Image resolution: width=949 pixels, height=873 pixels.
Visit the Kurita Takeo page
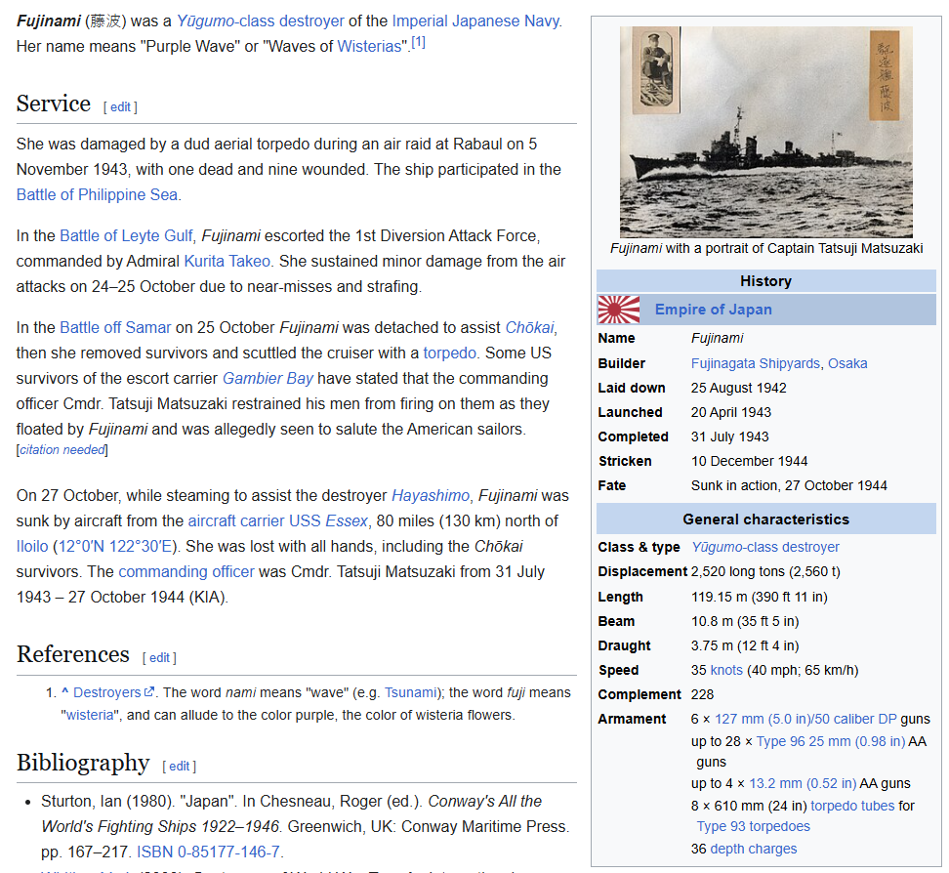pyautogui.click(x=227, y=262)
